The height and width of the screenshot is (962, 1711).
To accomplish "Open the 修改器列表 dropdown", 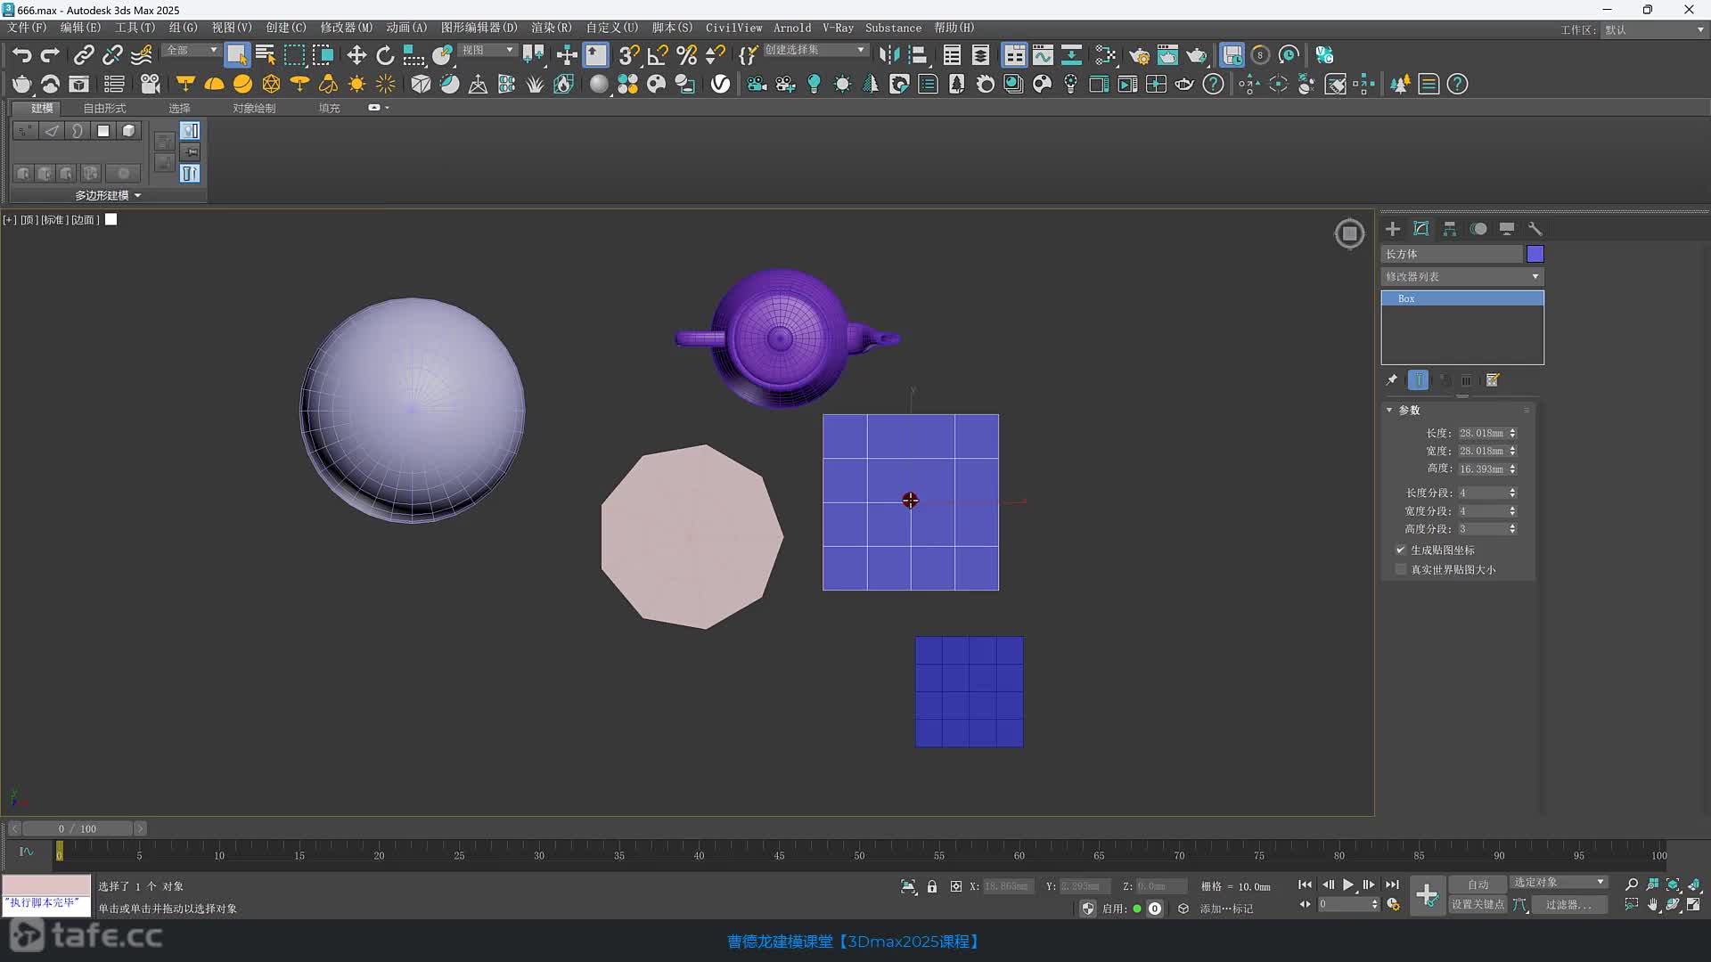I will (1462, 276).
